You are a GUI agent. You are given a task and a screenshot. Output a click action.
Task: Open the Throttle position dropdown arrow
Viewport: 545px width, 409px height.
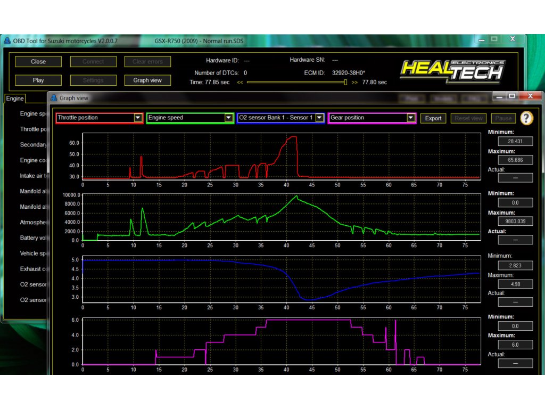138,118
